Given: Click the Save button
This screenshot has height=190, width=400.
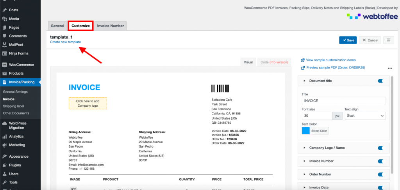Looking at the screenshot, I should point(348,40).
